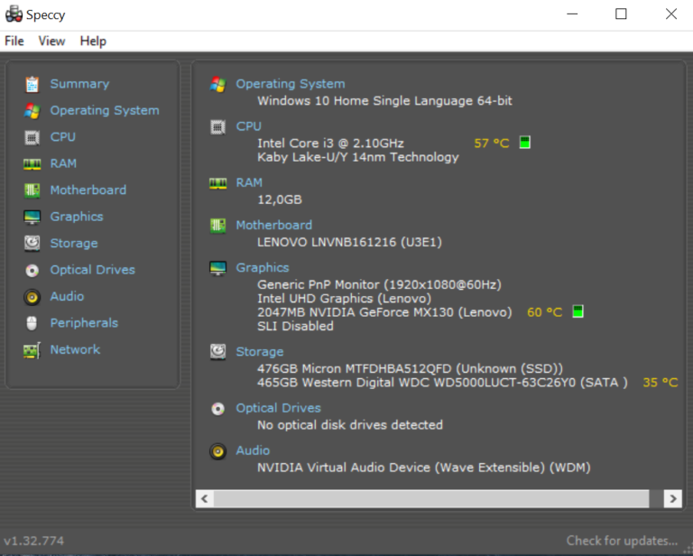The image size is (693, 556).
Task: Click the RAM heading link in the main panel
Action: tap(249, 182)
